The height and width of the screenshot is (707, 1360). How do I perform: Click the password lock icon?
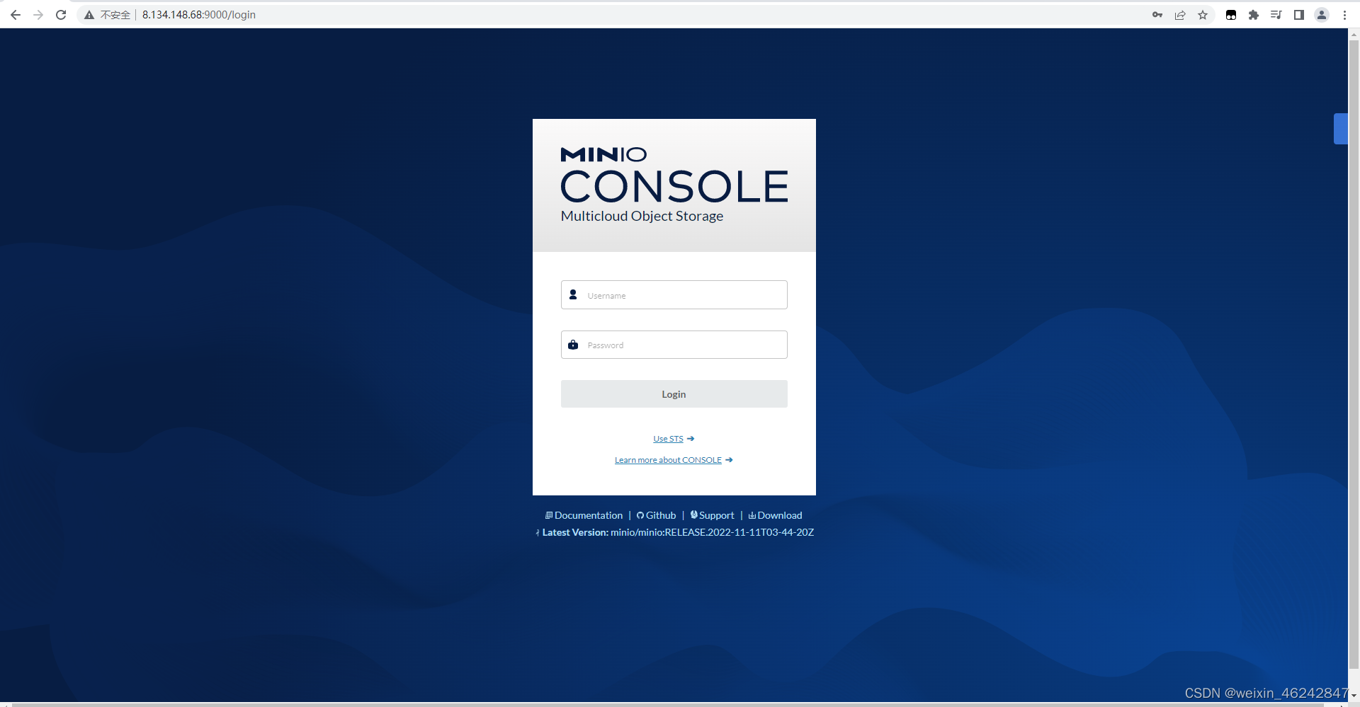(x=574, y=345)
